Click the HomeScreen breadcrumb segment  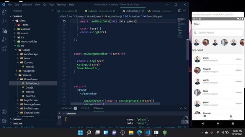tap(94, 16)
